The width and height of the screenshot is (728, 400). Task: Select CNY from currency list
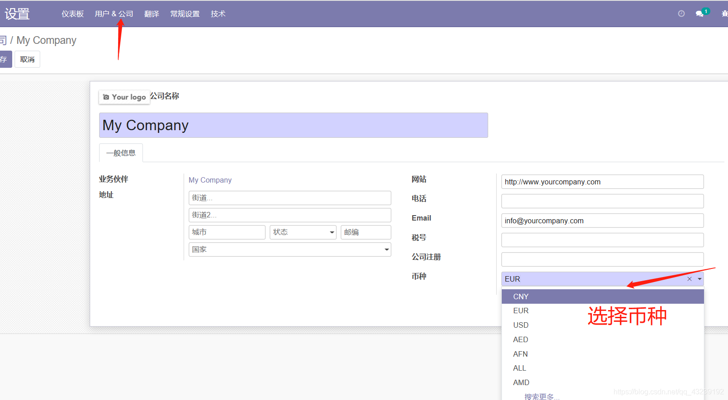(603, 296)
